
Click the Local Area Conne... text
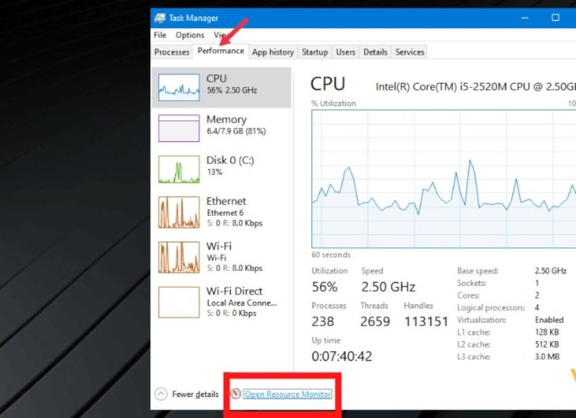[242, 303]
